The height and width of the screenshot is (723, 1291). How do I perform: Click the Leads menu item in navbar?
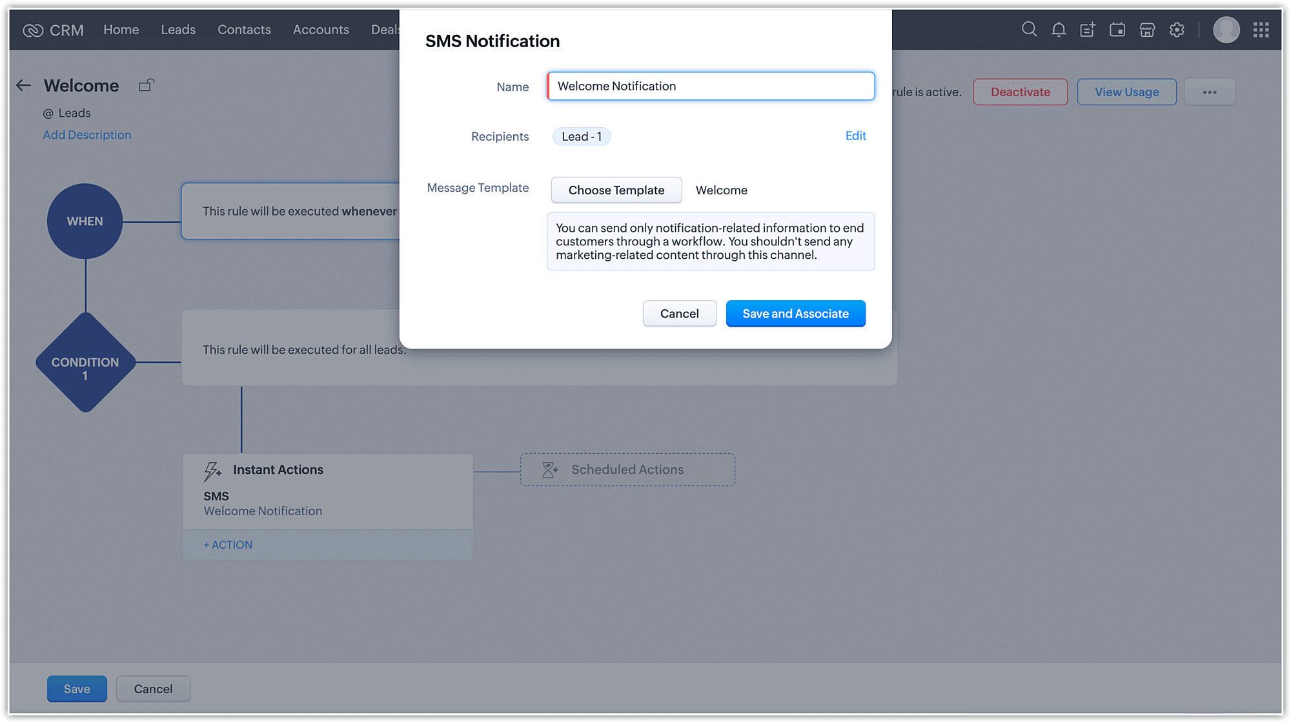coord(178,29)
